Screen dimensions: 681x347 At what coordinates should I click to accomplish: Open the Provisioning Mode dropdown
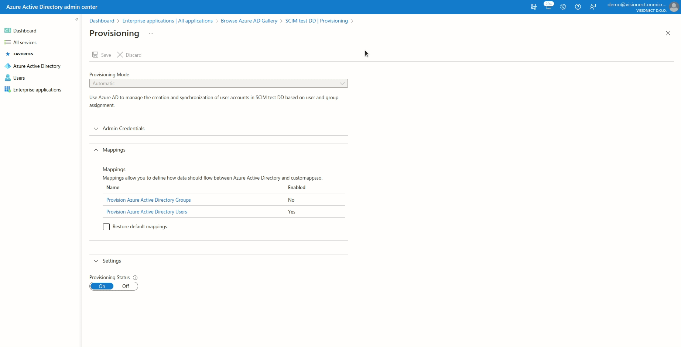[x=218, y=84]
